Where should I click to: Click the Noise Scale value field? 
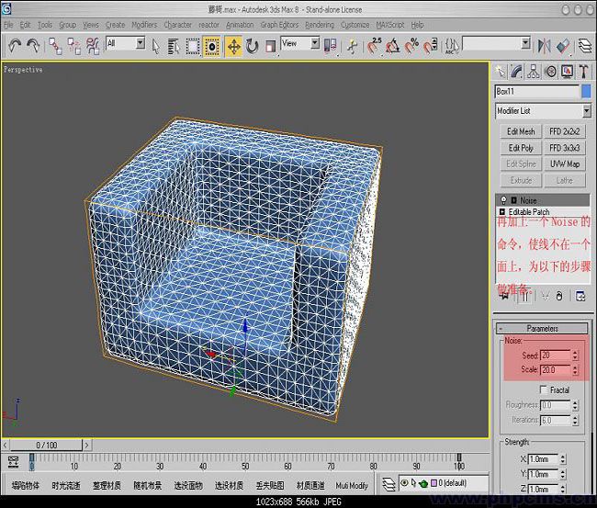pyautogui.click(x=555, y=370)
